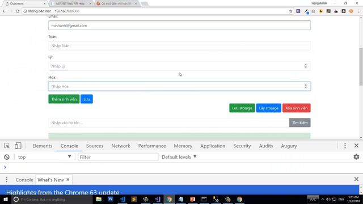Image resolution: width=363 pixels, height=204 pixels.
Task: Open the Audits tab
Action: (x=266, y=146)
